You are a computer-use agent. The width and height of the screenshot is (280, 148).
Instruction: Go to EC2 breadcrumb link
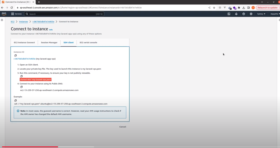[12, 22]
